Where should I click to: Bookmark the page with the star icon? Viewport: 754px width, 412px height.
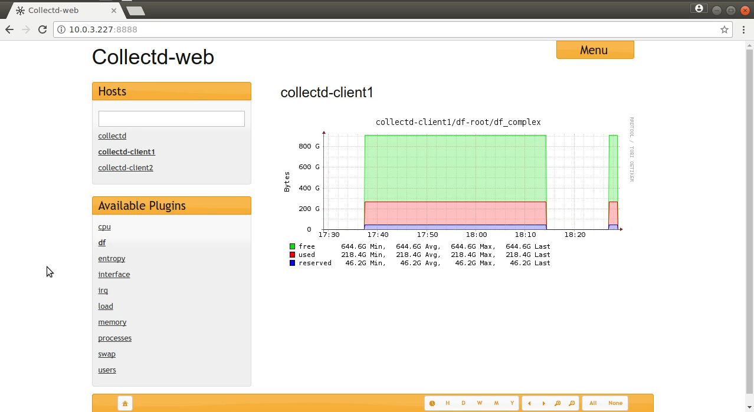[725, 29]
